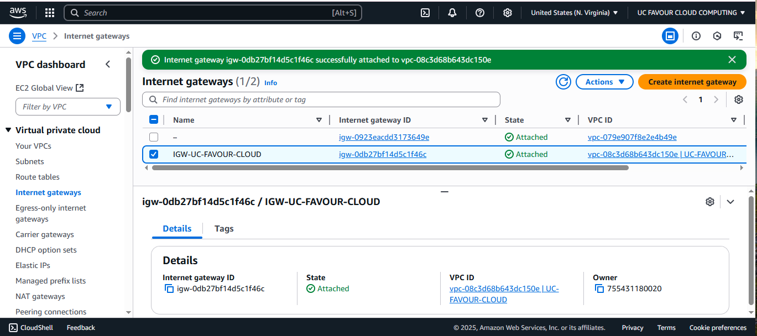Click the sidebar vertical scrollbar
The height and width of the screenshot is (336, 757).
click(x=129, y=86)
